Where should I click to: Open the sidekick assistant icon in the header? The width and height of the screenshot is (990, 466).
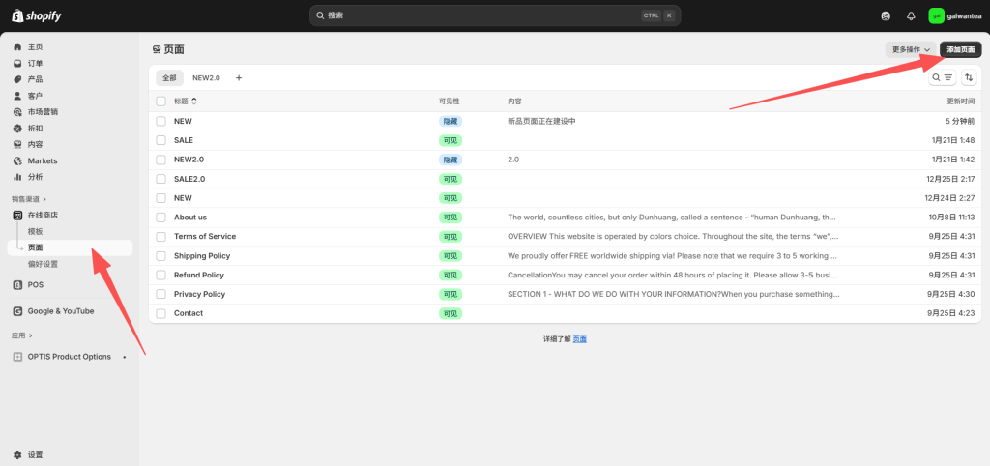pos(886,15)
